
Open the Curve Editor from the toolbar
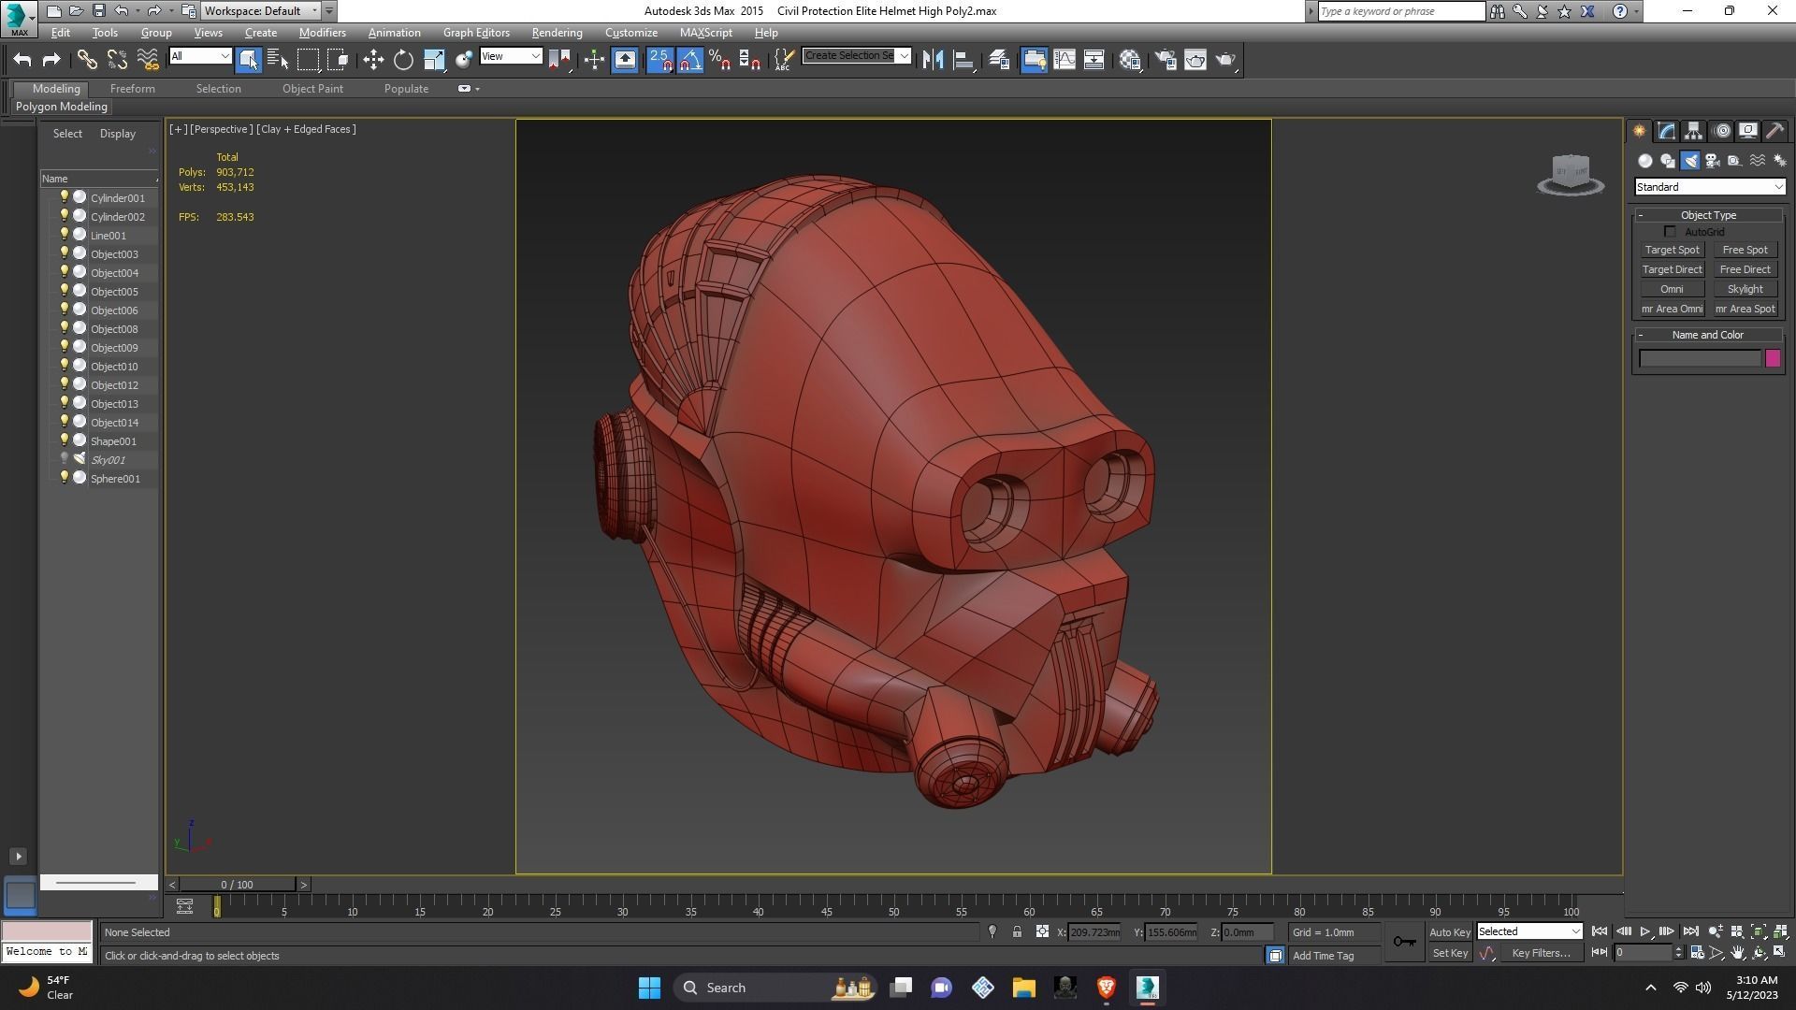click(1065, 59)
